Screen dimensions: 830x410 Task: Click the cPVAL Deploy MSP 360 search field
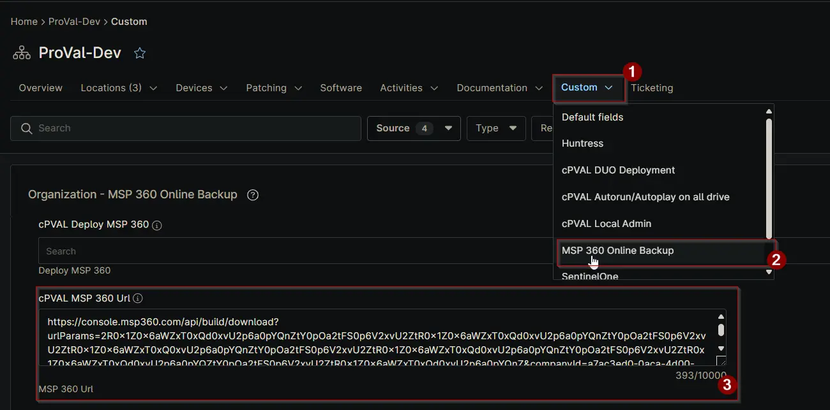coord(296,251)
